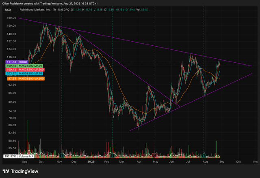Click the USD currency button
Viewport: 260px width, 178px height.
(10, 10)
